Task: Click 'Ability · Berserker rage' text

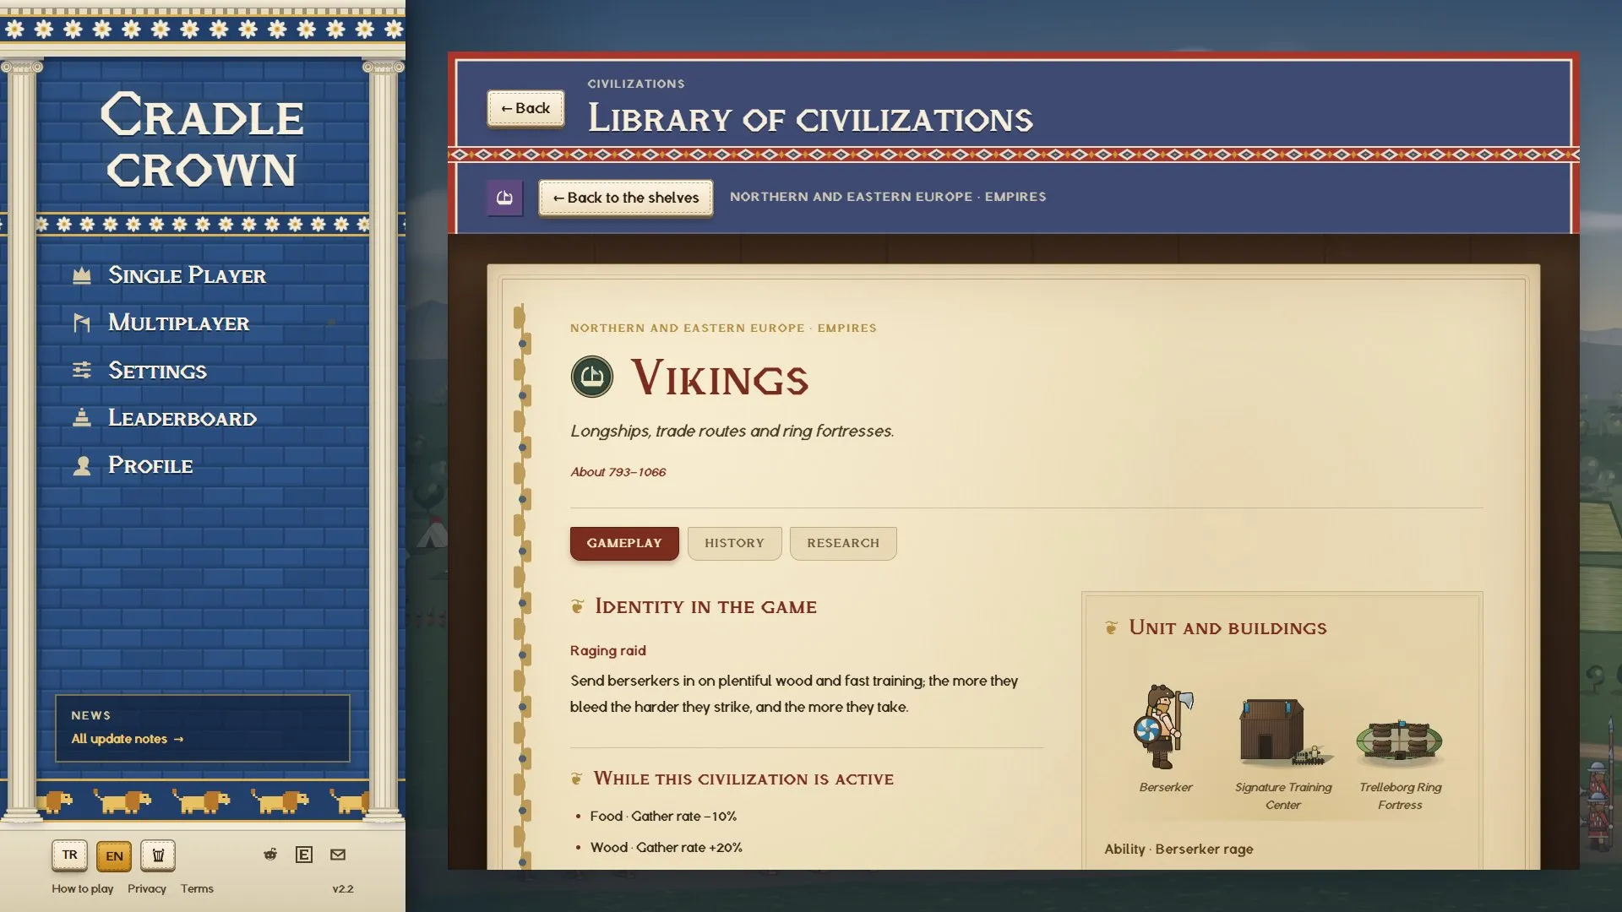Action: point(1178,849)
